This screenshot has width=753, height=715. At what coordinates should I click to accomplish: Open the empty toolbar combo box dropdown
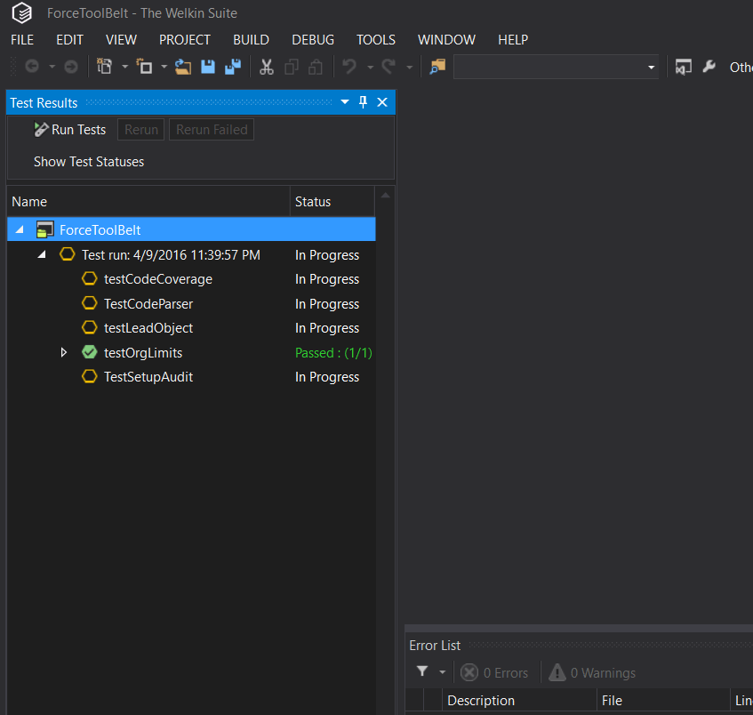(651, 68)
